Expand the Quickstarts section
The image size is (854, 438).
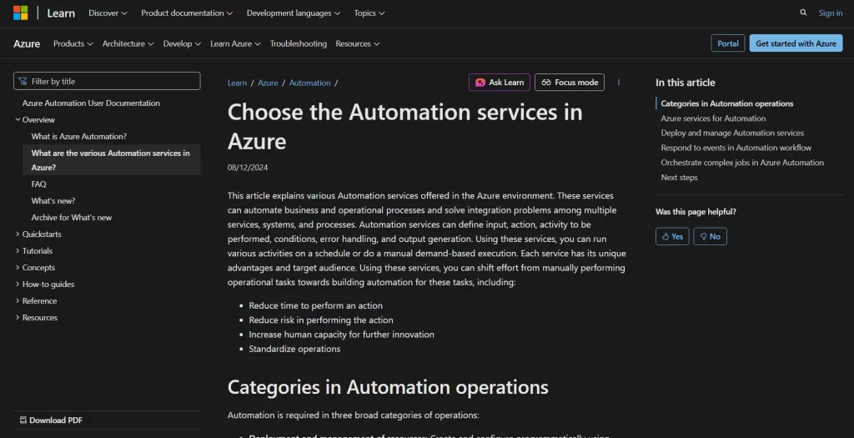(x=38, y=234)
